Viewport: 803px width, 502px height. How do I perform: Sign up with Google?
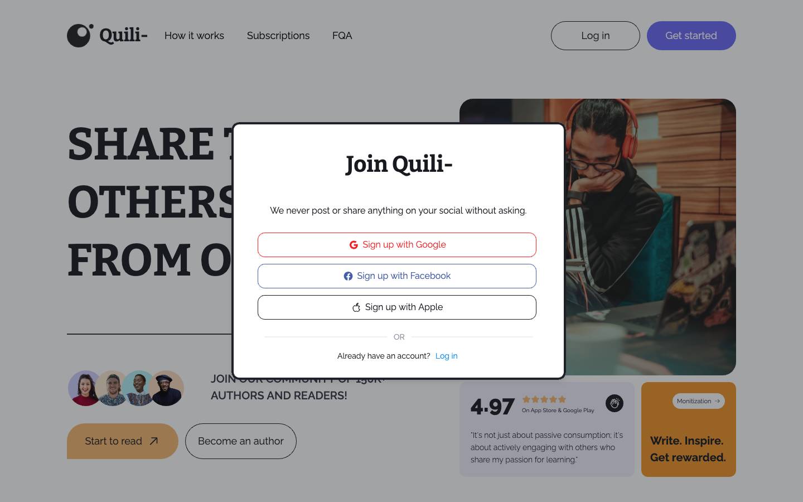coord(397,245)
